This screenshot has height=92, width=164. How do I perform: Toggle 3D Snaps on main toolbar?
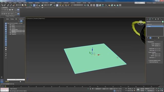(x=60, y=5)
